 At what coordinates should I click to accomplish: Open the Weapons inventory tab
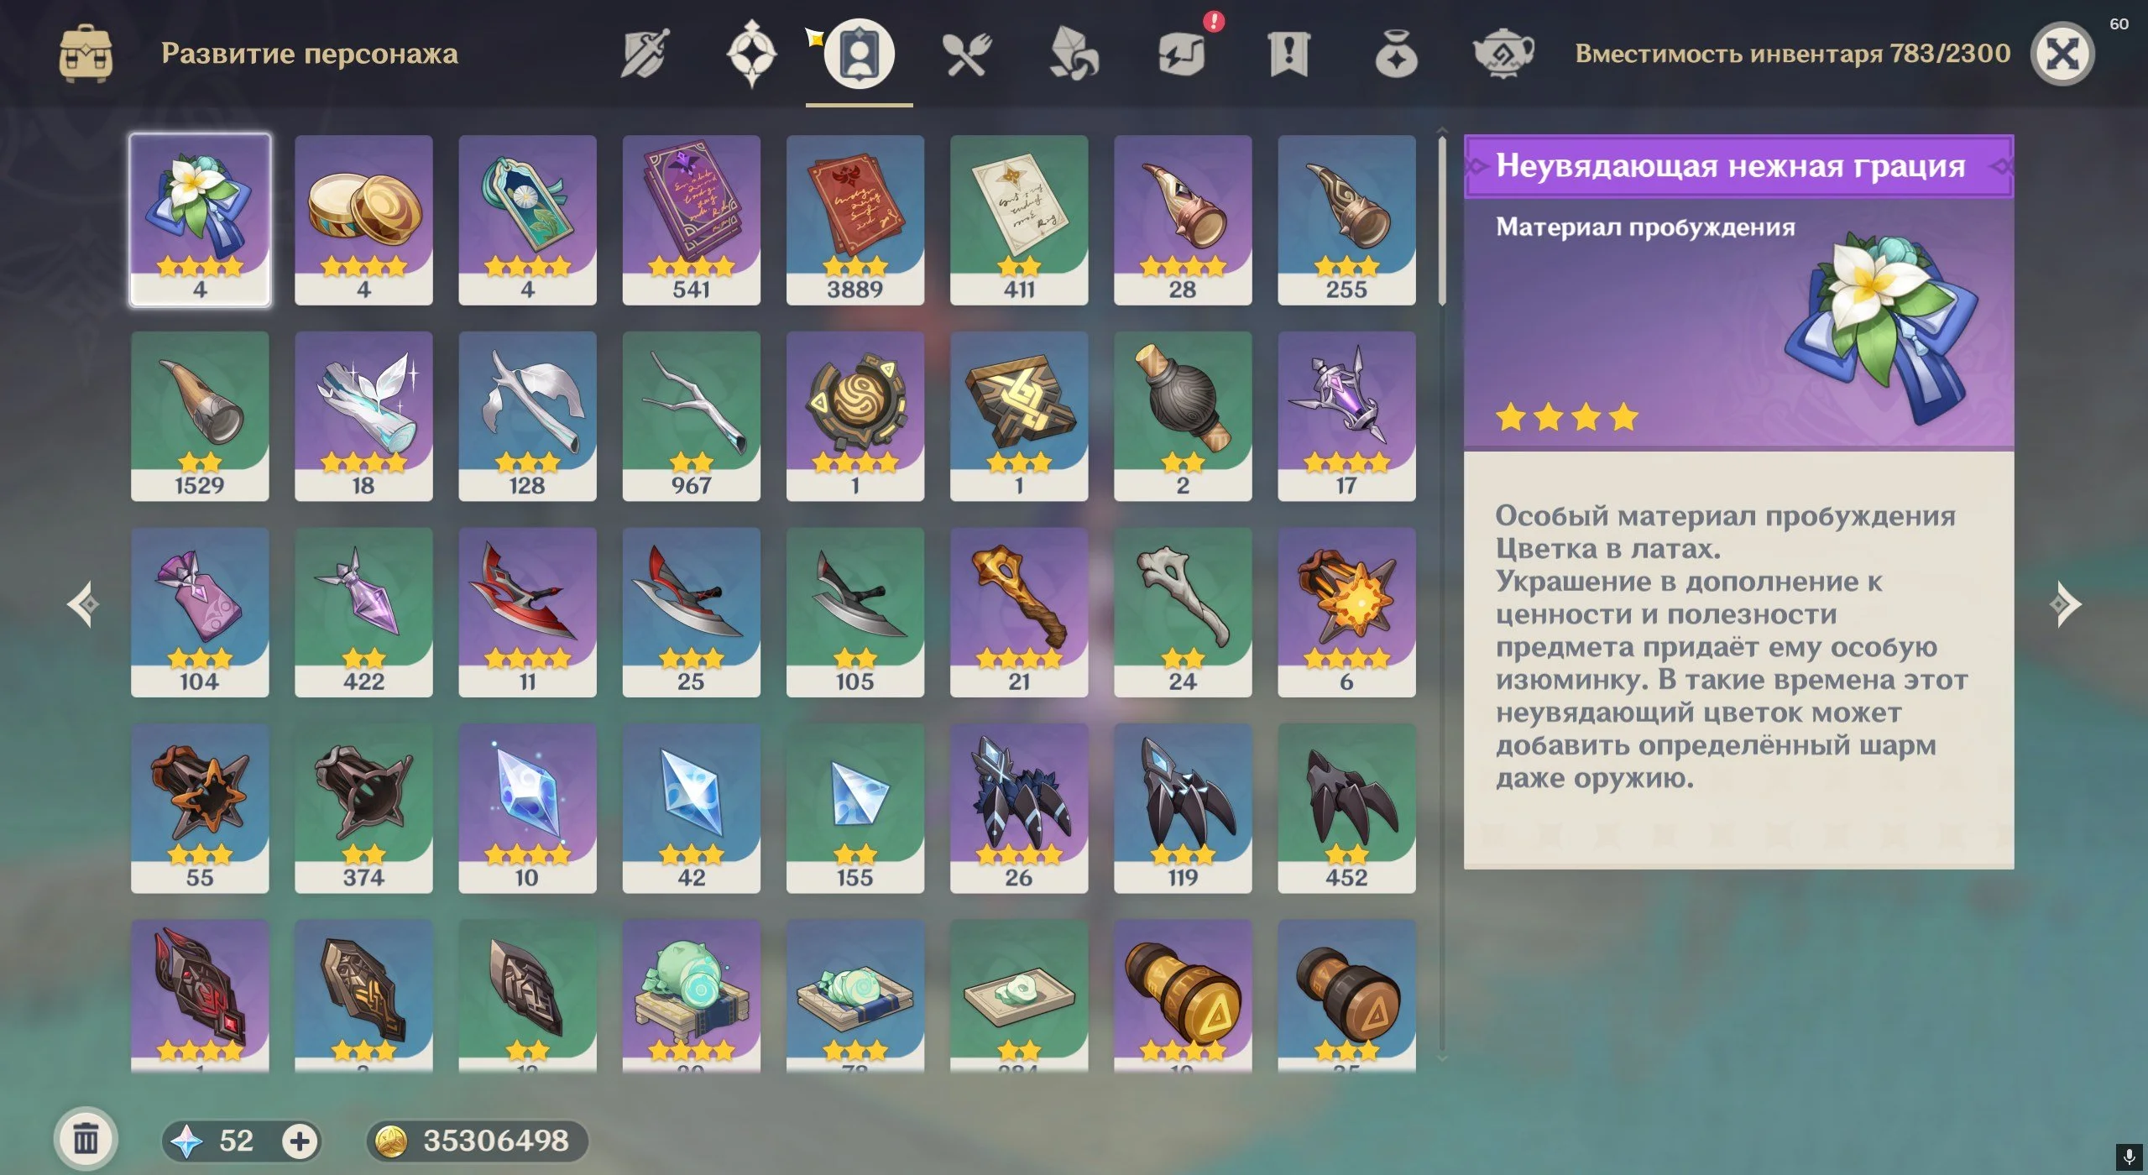coord(645,54)
